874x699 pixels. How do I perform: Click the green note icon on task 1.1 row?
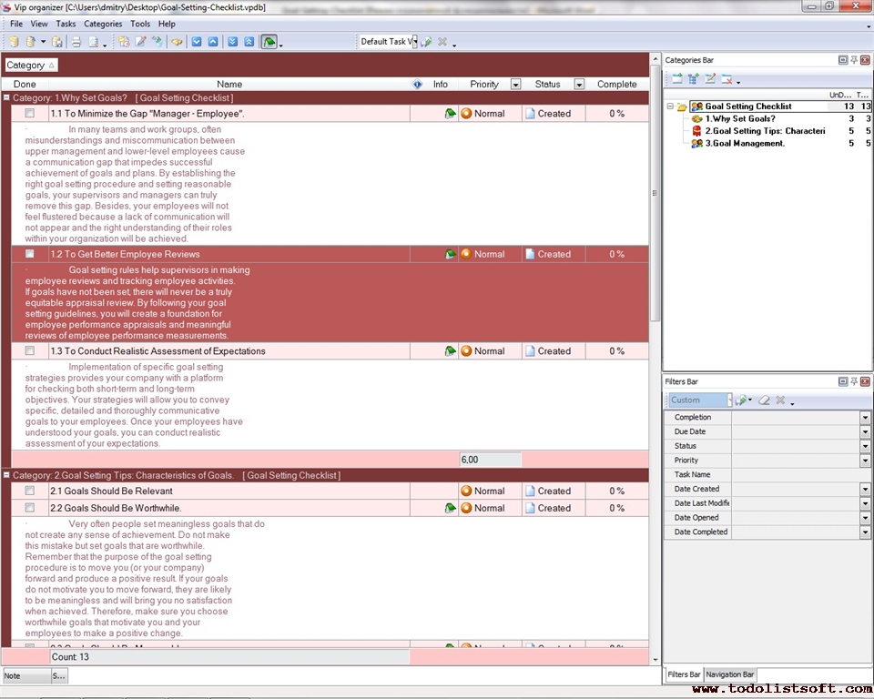450,114
